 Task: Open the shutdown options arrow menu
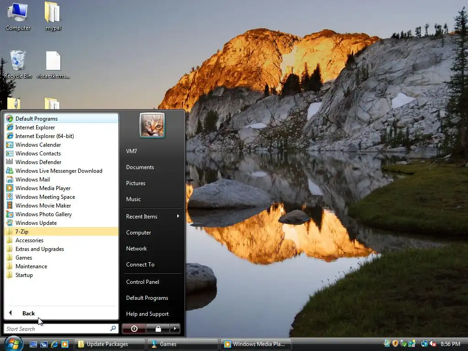[175, 329]
